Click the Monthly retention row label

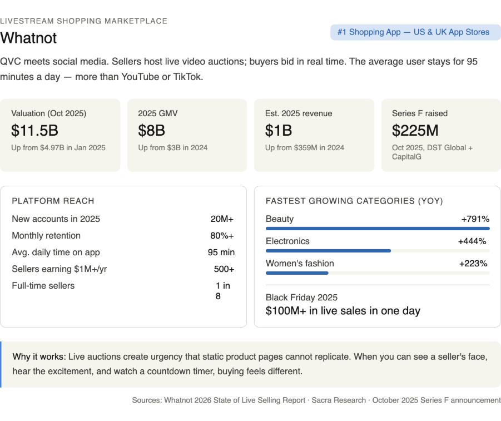(x=46, y=236)
